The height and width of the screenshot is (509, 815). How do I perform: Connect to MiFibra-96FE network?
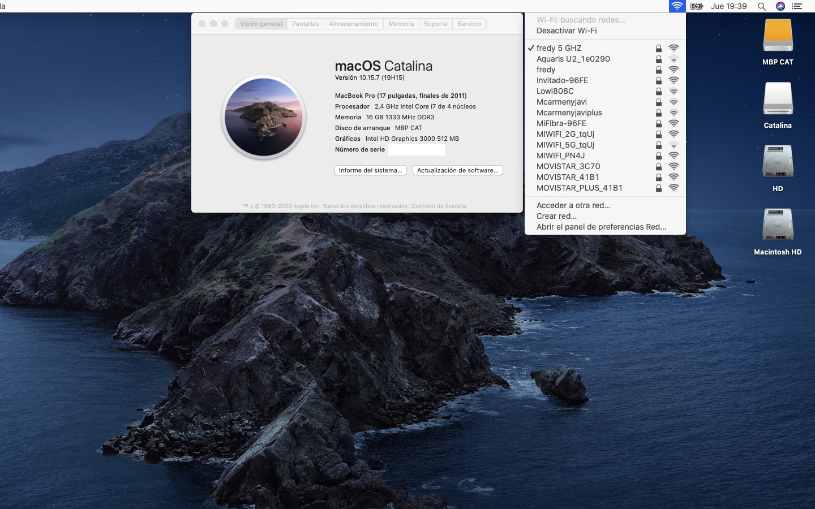coord(605,123)
